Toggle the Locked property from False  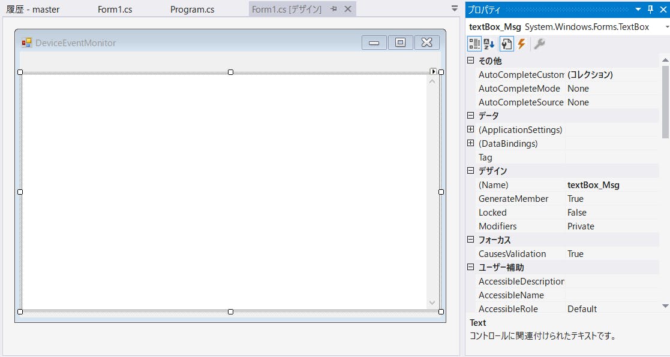[600, 212]
